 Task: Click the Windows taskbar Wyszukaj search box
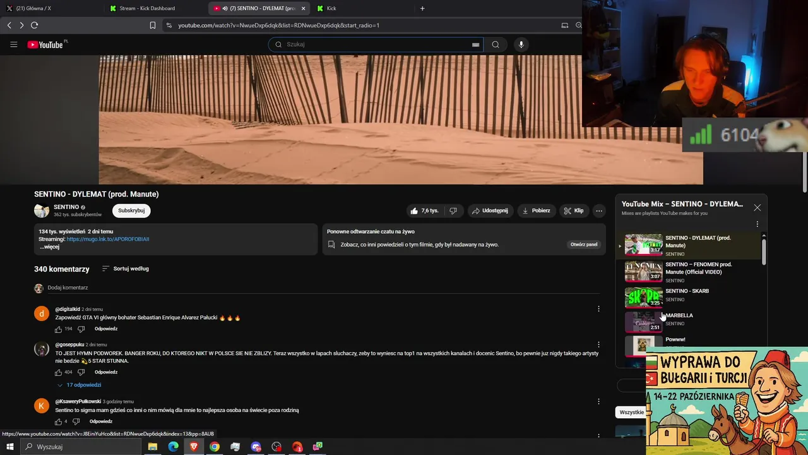click(81, 447)
